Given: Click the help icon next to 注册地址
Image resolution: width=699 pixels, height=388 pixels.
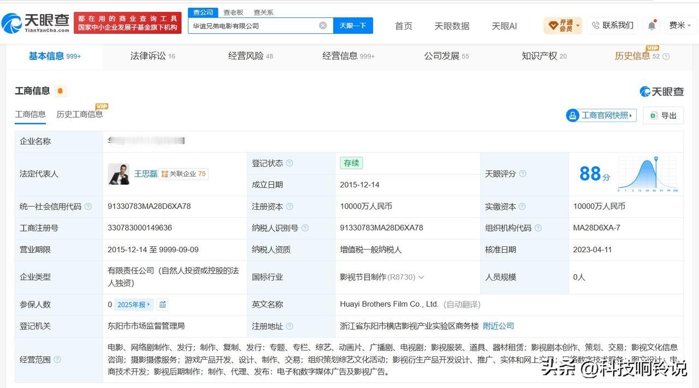Looking at the screenshot, I should (289, 326).
